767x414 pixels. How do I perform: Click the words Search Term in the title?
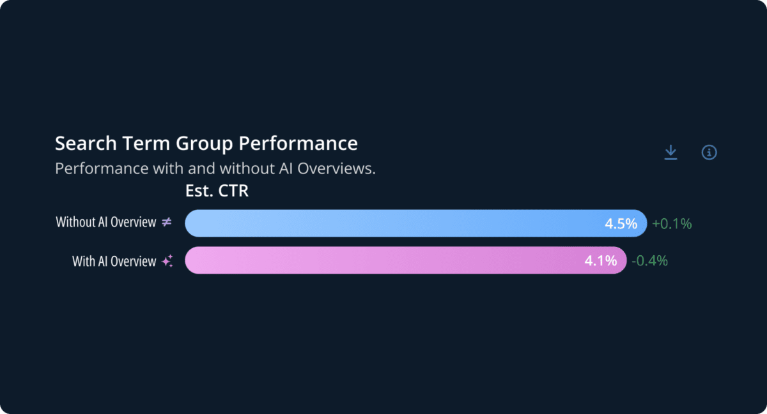(102, 143)
